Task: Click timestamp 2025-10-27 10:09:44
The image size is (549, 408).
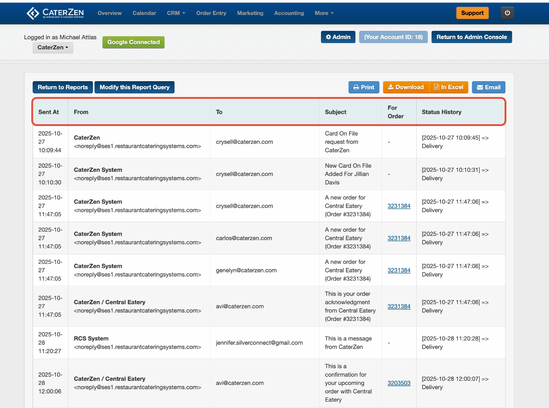Action: 50,142
